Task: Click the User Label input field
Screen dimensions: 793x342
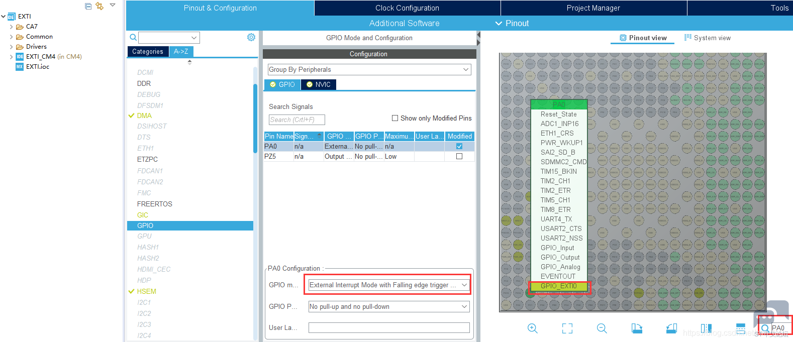Action: (388, 327)
